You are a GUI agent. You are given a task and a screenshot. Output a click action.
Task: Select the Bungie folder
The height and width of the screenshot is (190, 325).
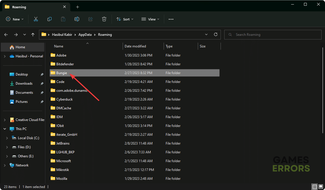coord(61,73)
